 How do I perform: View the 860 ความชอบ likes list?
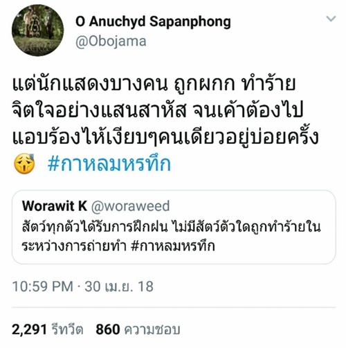click(x=138, y=329)
